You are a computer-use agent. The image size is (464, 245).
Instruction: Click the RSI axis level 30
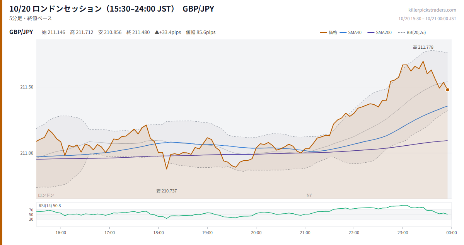(x=31, y=219)
